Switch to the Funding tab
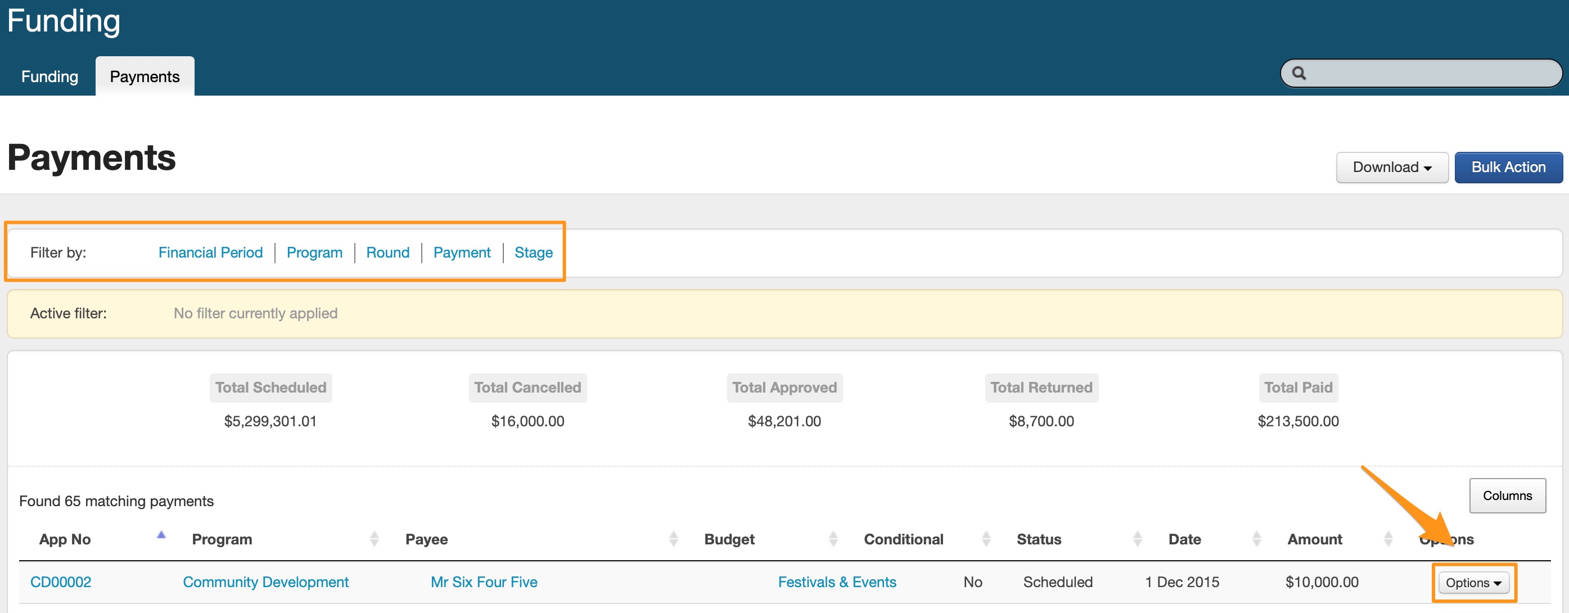 [x=49, y=77]
